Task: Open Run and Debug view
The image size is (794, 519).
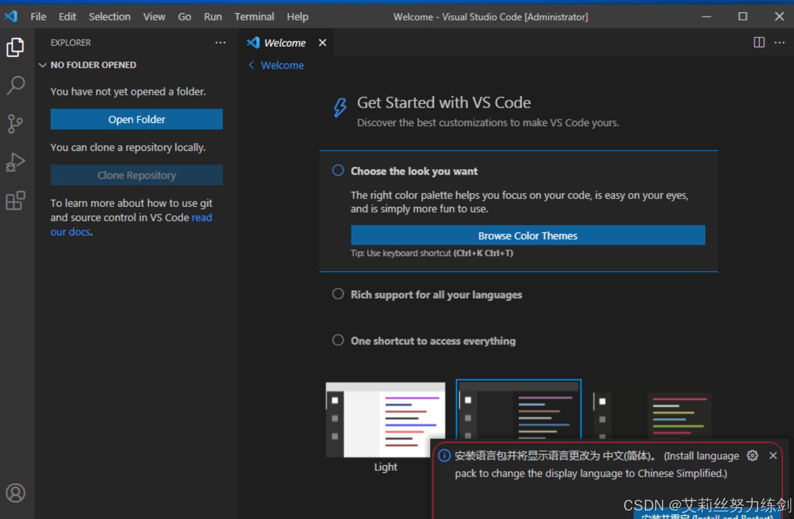Action: (15, 162)
